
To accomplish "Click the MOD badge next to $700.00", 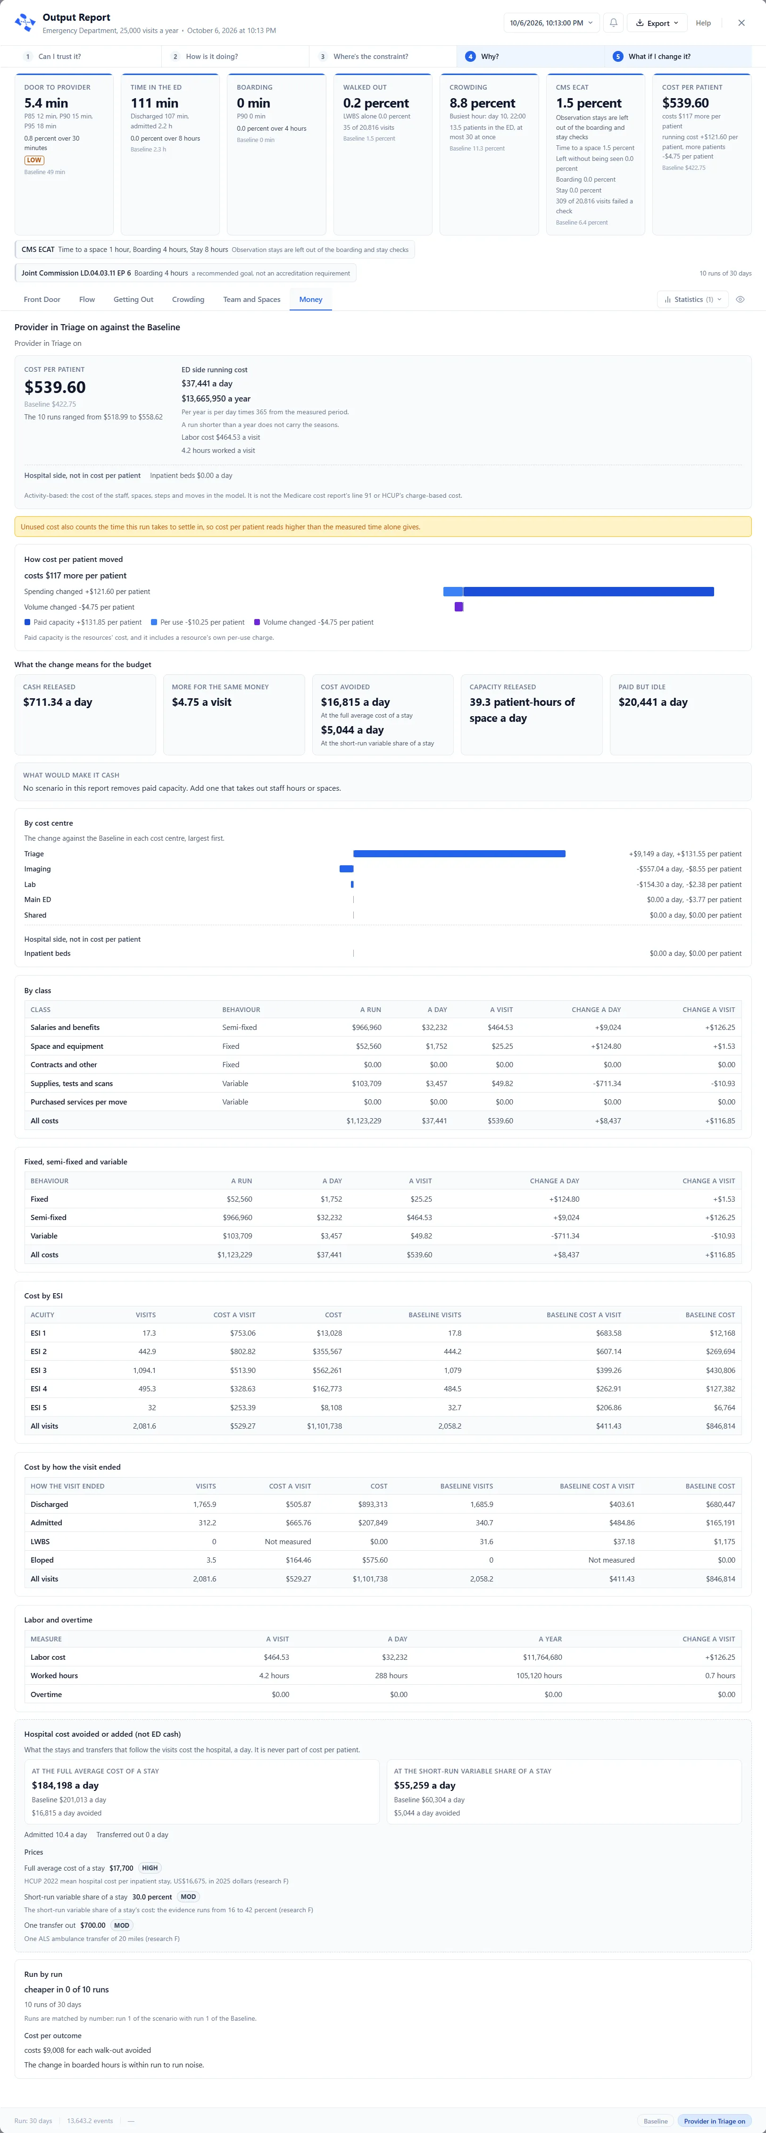I will 122,1924.
